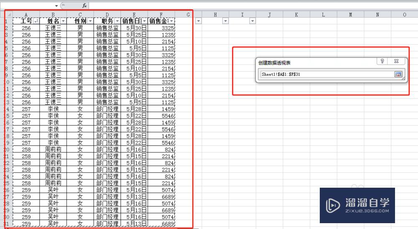Click the 2214 amount cell in row 21

(x=161, y=156)
